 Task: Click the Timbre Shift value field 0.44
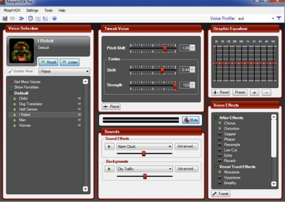(x=185, y=70)
